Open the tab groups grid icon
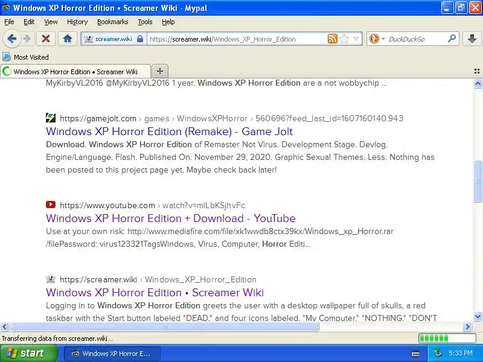Image resolution: width=483 pixels, height=362 pixels. click(x=477, y=71)
